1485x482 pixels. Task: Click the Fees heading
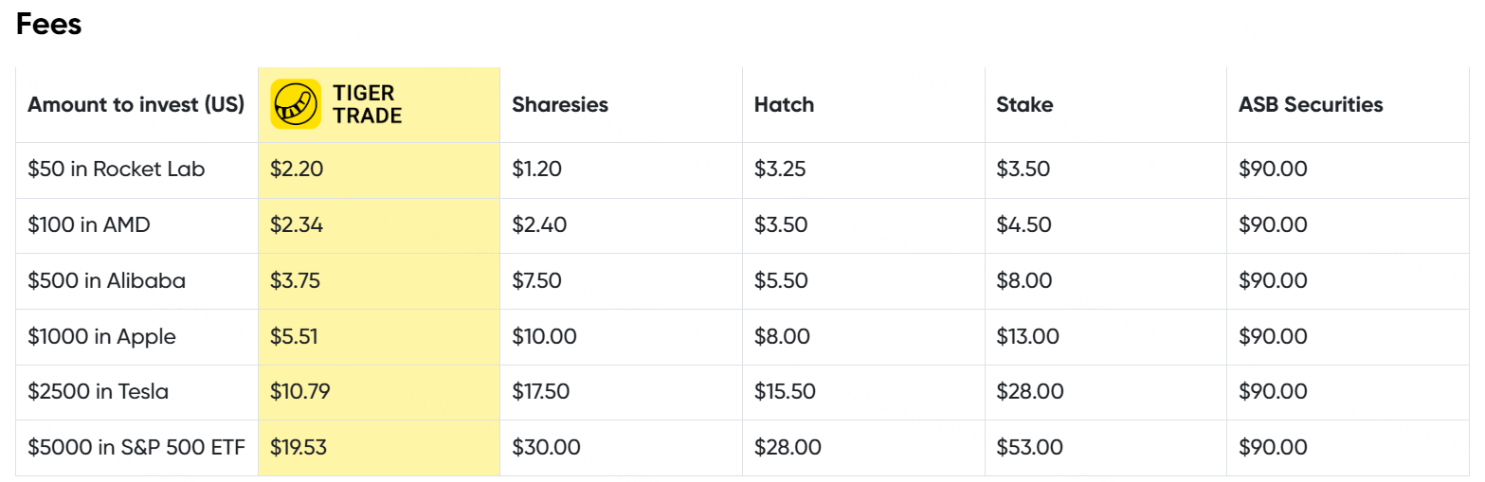coord(49,25)
